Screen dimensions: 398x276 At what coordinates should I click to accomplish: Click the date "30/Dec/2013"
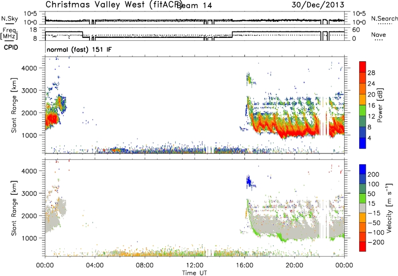318,4
